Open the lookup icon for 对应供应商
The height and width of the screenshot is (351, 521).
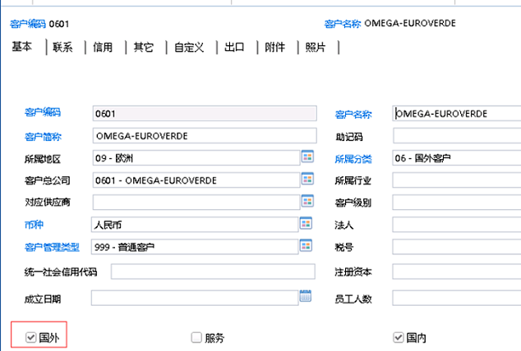(x=307, y=201)
